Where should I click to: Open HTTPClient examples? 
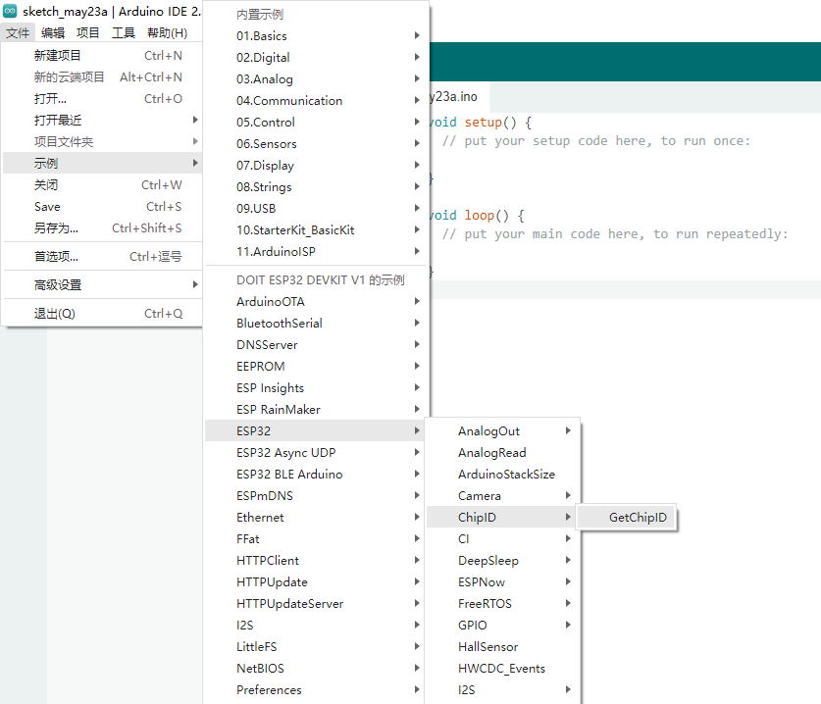tap(316, 560)
